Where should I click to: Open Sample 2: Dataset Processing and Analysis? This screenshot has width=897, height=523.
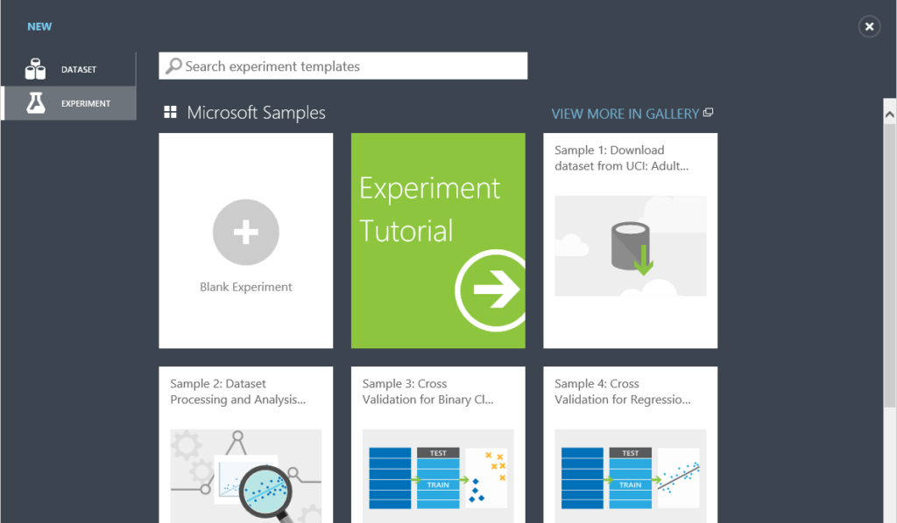pos(245,446)
